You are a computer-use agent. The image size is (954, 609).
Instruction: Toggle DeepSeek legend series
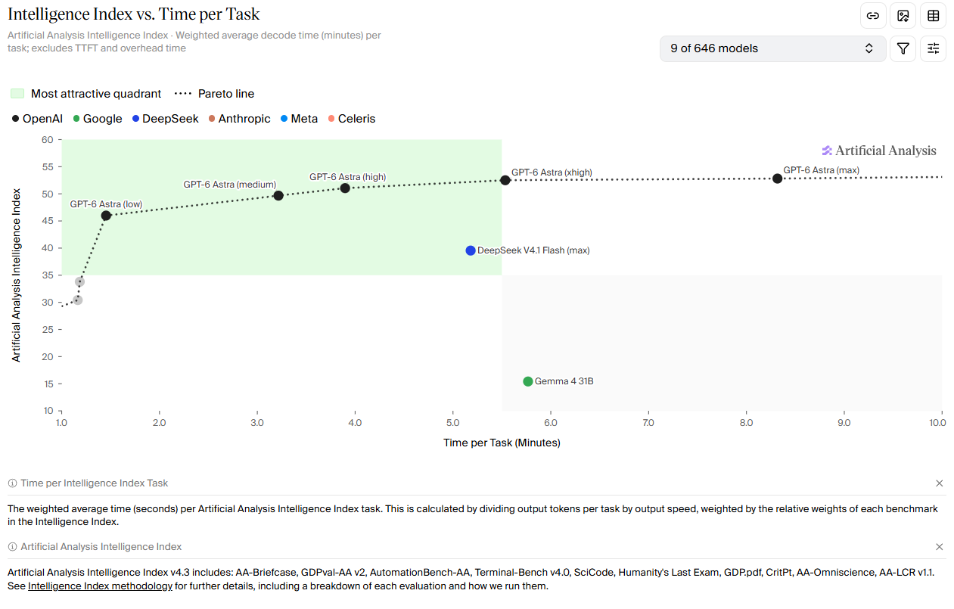point(165,119)
